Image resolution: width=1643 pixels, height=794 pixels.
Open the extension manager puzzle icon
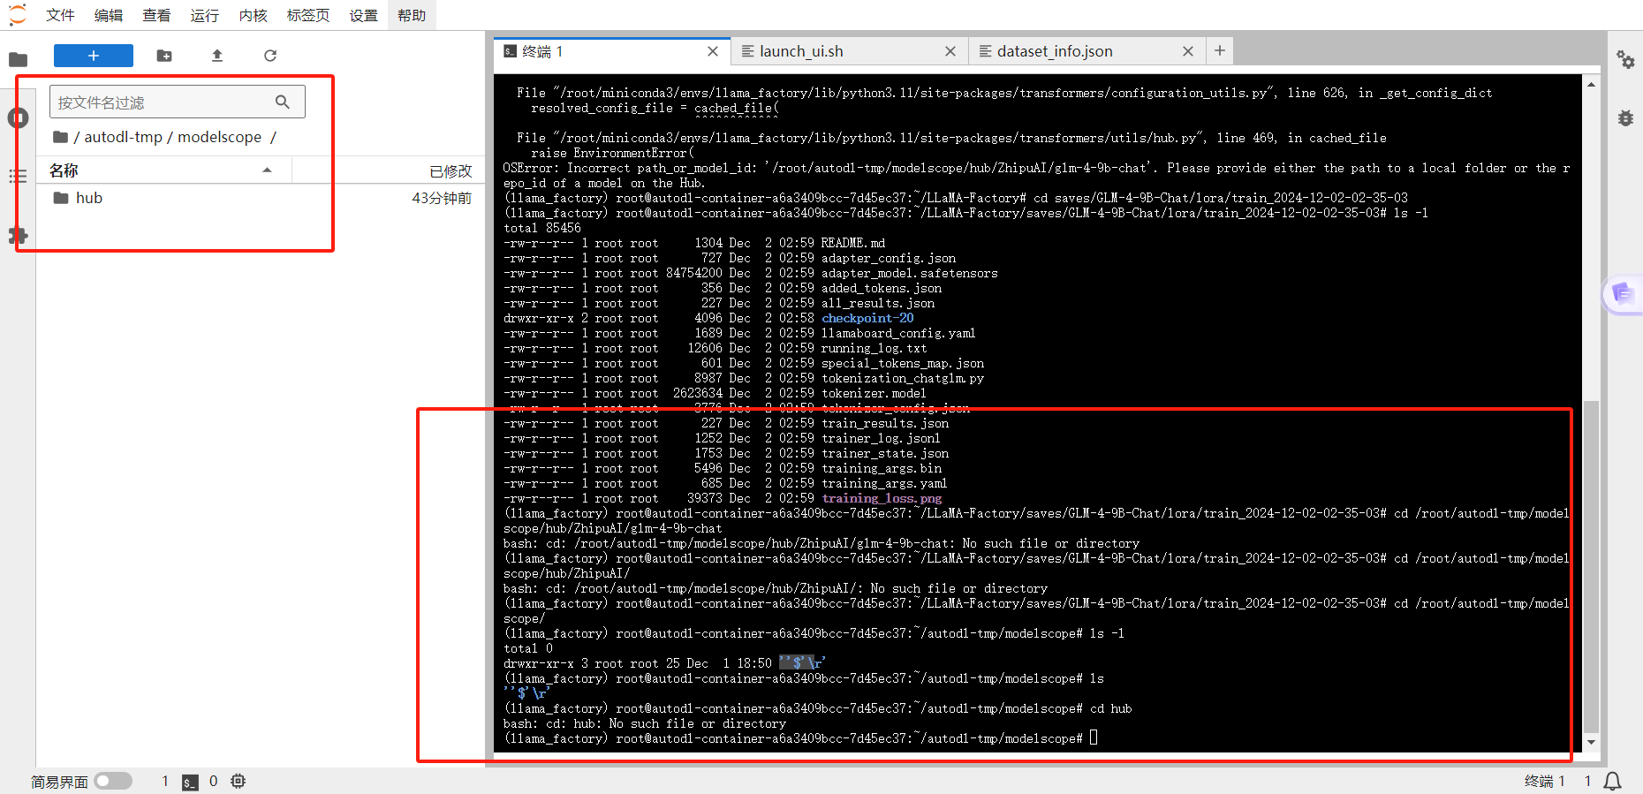tap(18, 236)
